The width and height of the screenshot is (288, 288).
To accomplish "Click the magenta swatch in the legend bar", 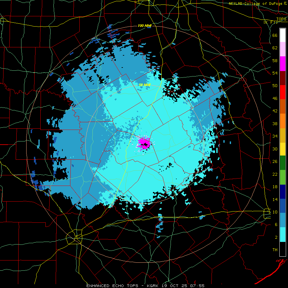I will (283, 64).
